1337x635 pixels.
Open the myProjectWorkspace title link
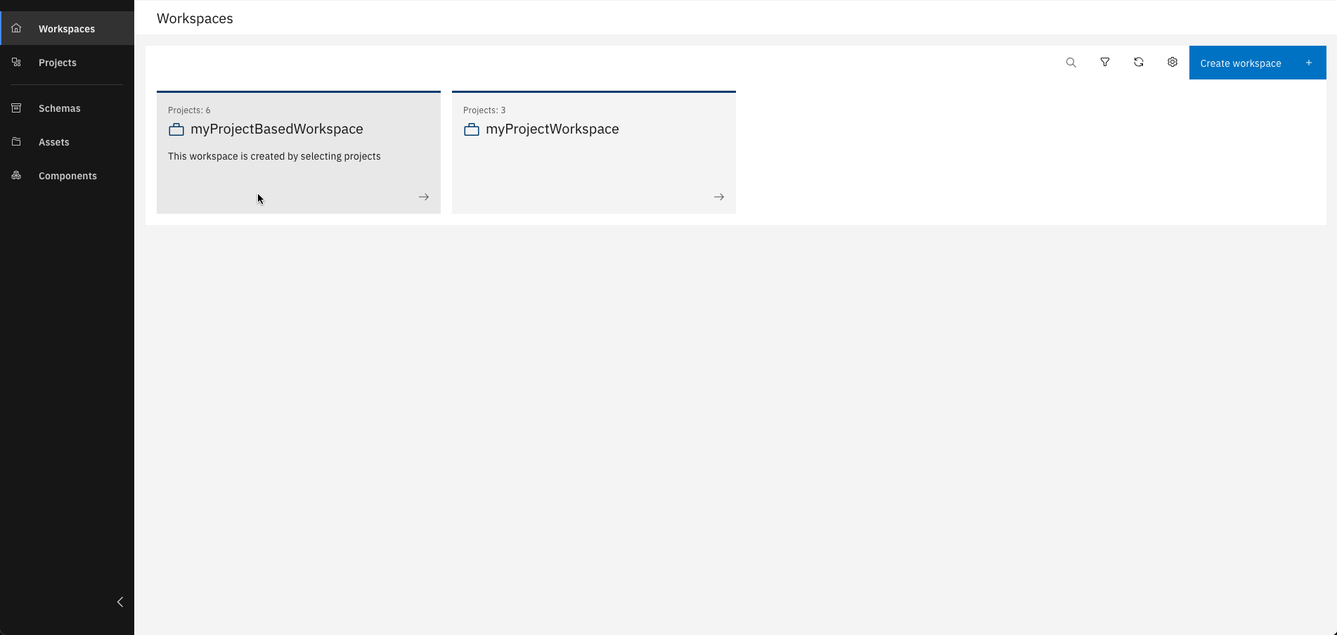point(552,129)
